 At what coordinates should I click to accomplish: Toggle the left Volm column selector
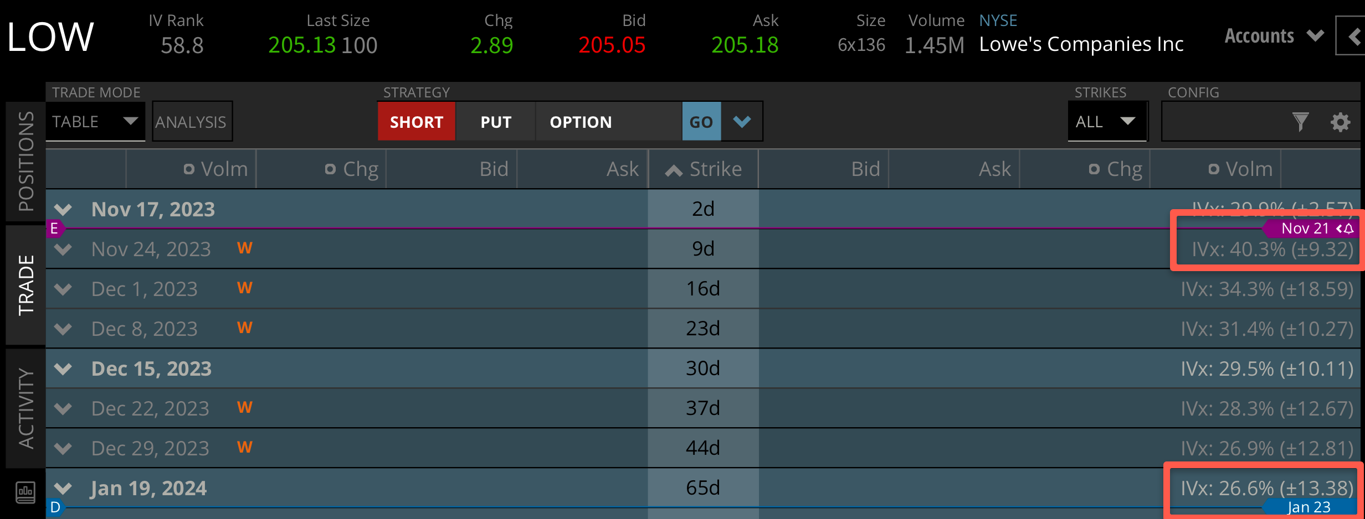[189, 169]
